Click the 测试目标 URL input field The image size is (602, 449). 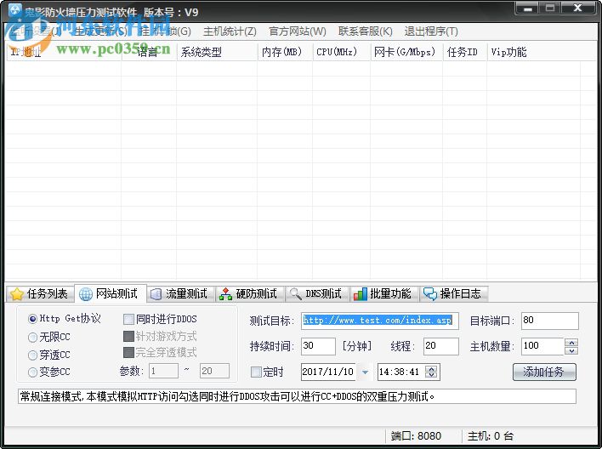pos(380,321)
